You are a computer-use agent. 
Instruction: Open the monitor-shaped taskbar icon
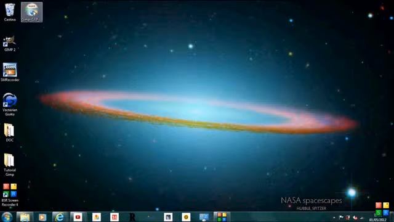coord(204,217)
